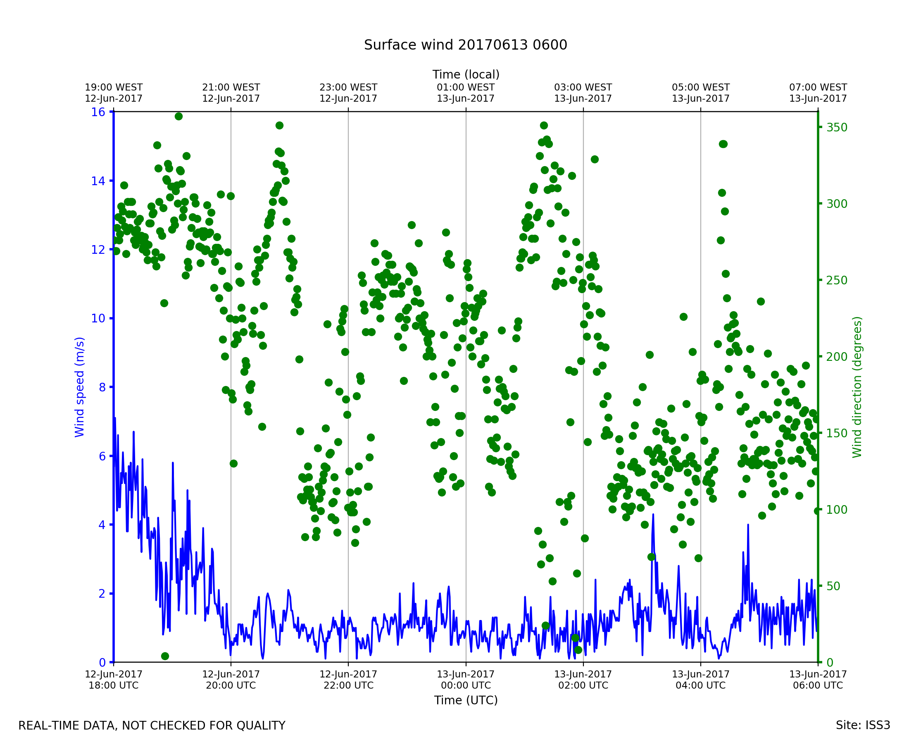The image size is (909, 744).
Task: Click the green '50' wind direction tick label
Action: 834,586
